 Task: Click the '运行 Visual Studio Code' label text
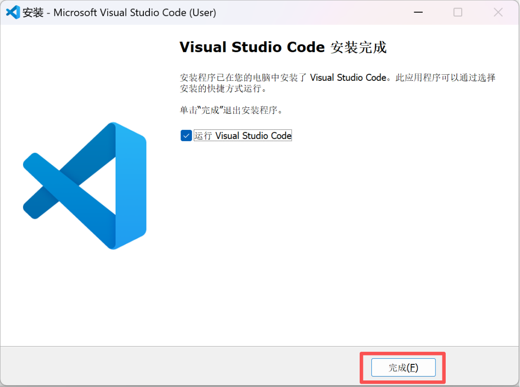[x=243, y=135]
